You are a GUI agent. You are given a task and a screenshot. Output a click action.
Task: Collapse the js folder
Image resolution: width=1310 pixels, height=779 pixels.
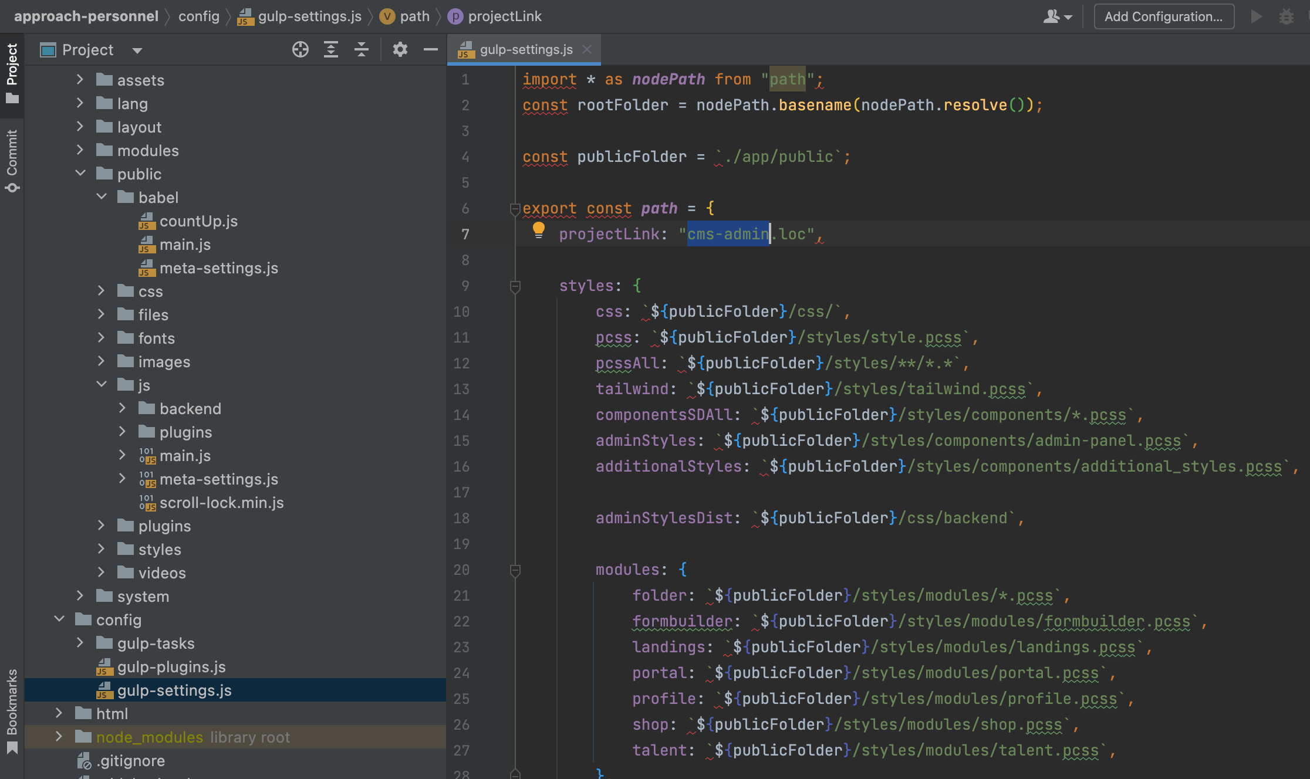pyautogui.click(x=102, y=385)
